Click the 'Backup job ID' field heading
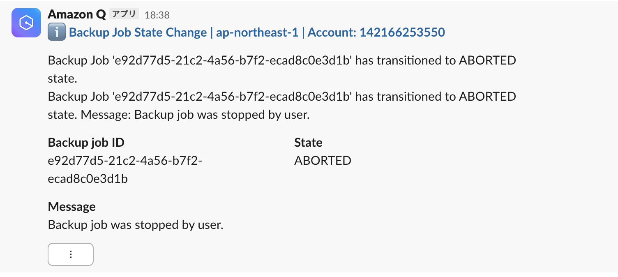This screenshot has height=277, width=618. coord(86,143)
